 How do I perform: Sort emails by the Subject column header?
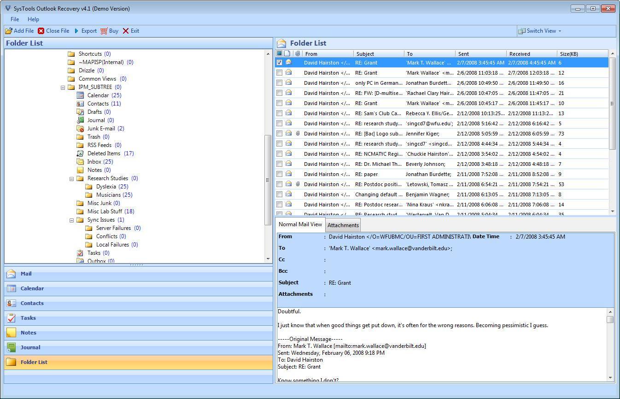379,53
